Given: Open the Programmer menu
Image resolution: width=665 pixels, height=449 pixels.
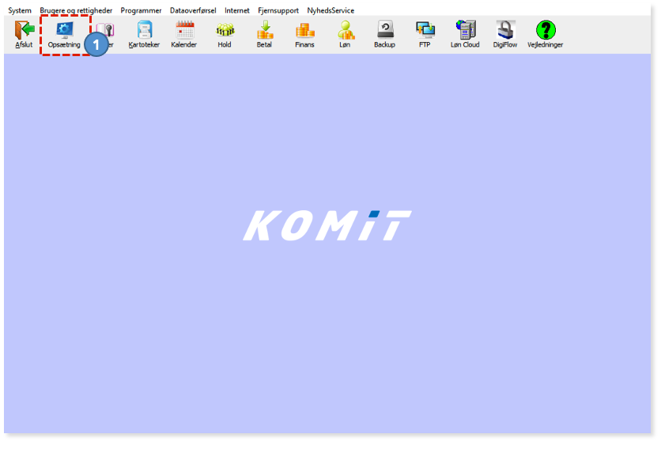Looking at the screenshot, I should pos(142,10).
